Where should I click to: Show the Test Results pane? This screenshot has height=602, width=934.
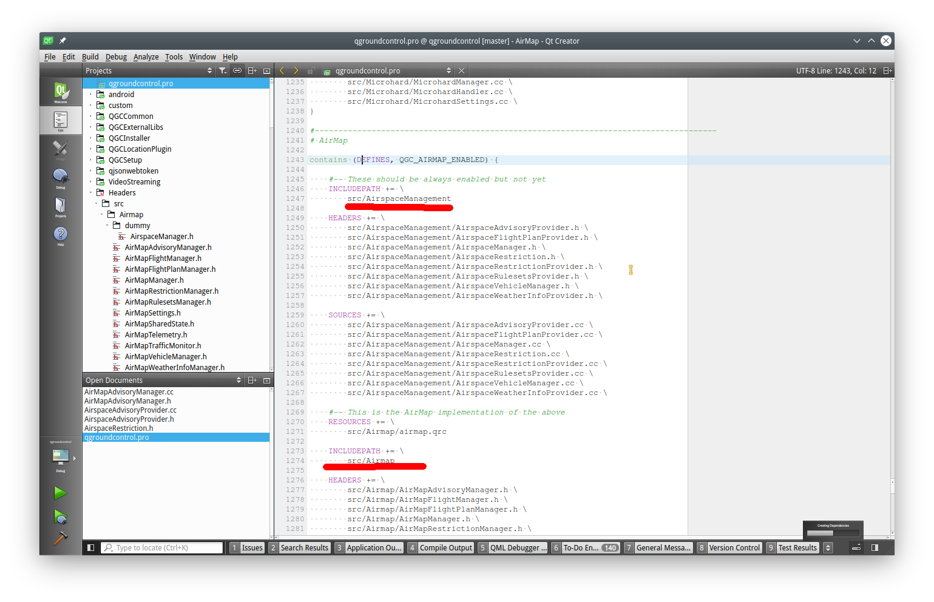tap(793, 548)
